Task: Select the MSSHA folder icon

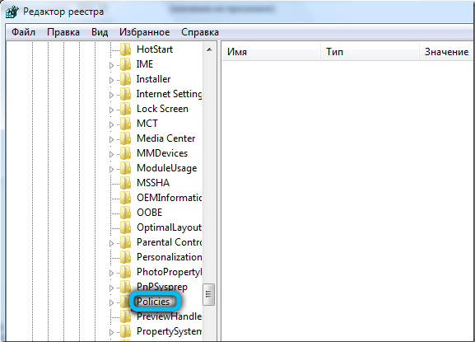Action: click(x=125, y=183)
